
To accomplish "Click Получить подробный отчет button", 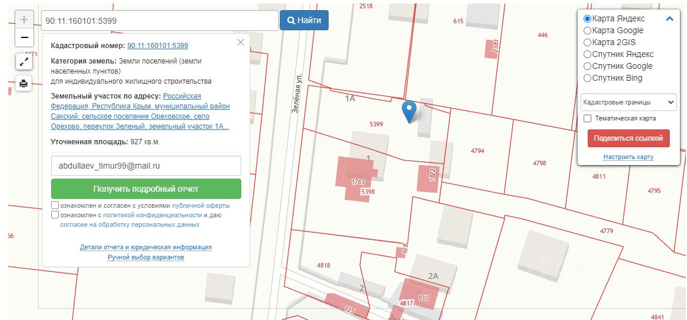I will tap(146, 189).
